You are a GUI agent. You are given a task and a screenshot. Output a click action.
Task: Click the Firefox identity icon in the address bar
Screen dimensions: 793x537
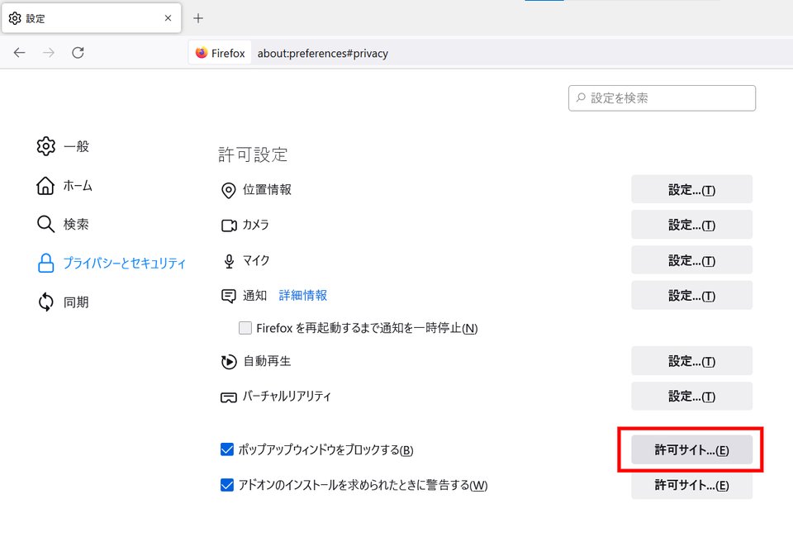[x=202, y=53]
